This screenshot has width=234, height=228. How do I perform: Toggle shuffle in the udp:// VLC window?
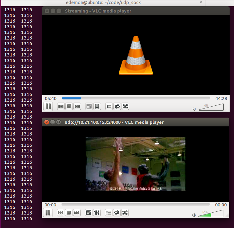click(125, 213)
